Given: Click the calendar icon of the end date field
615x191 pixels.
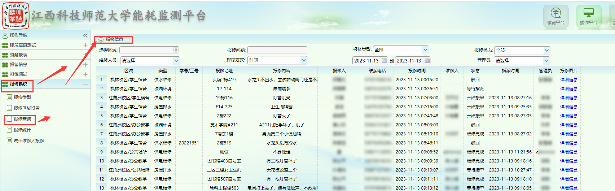Looking at the screenshot, I should coord(427,61).
